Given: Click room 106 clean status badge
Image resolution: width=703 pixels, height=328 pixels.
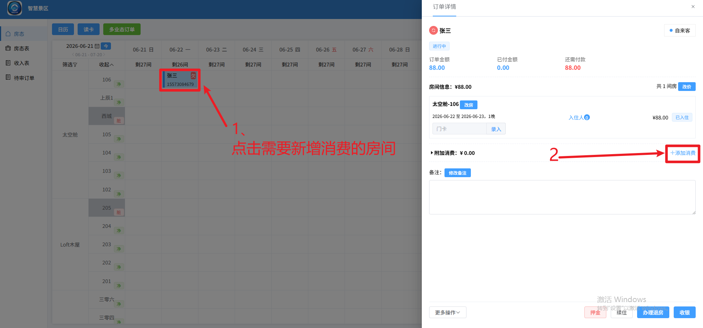Looking at the screenshot, I should tap(119, 84).
